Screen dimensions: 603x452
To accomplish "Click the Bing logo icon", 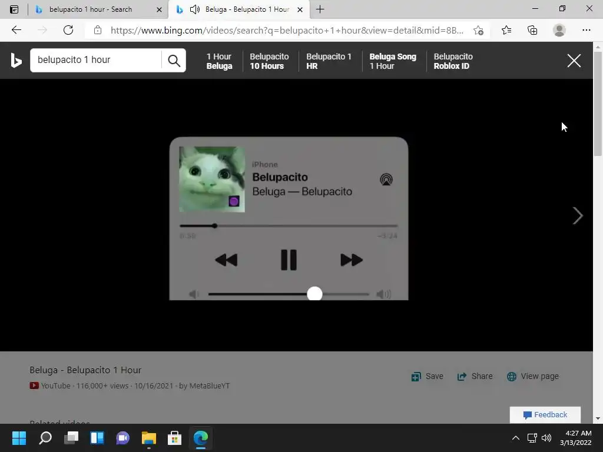I will coord(16,61).
